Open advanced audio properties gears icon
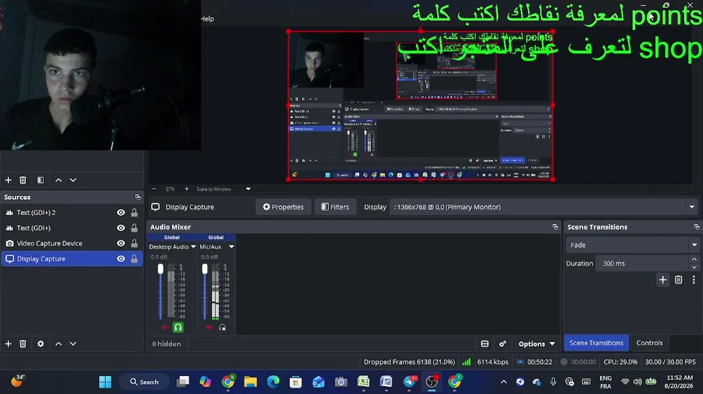The image size is (703, 394). [503, 344]
